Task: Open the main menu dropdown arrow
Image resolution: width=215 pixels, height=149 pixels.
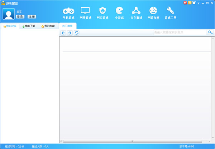Action: [x=199, y=3]
